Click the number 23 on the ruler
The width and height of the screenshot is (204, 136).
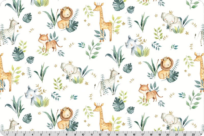(x=193, y=134)
